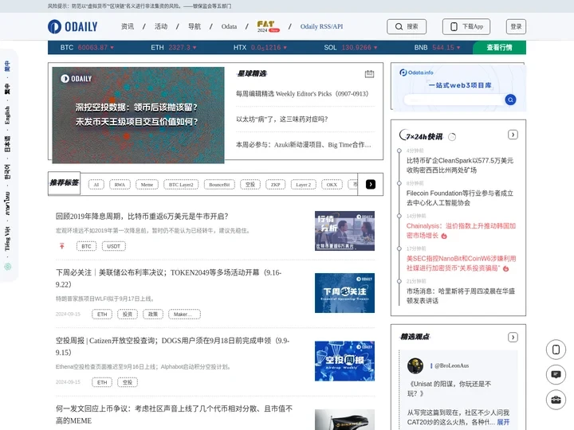574x430 pixels.
Task: Click the 下载App button
Action: tap(466, 27)
